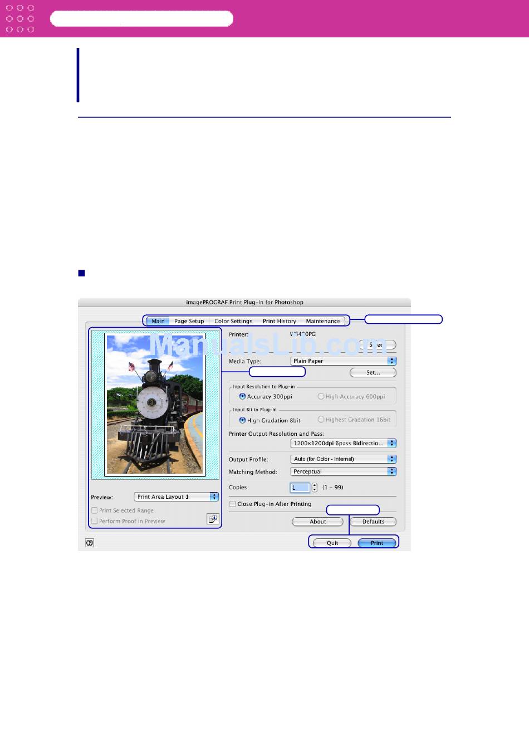Open the Matching Method dropdown

[344, 471]
